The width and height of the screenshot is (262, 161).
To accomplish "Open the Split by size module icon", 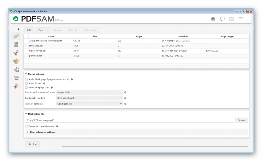I will coord(16,86).
